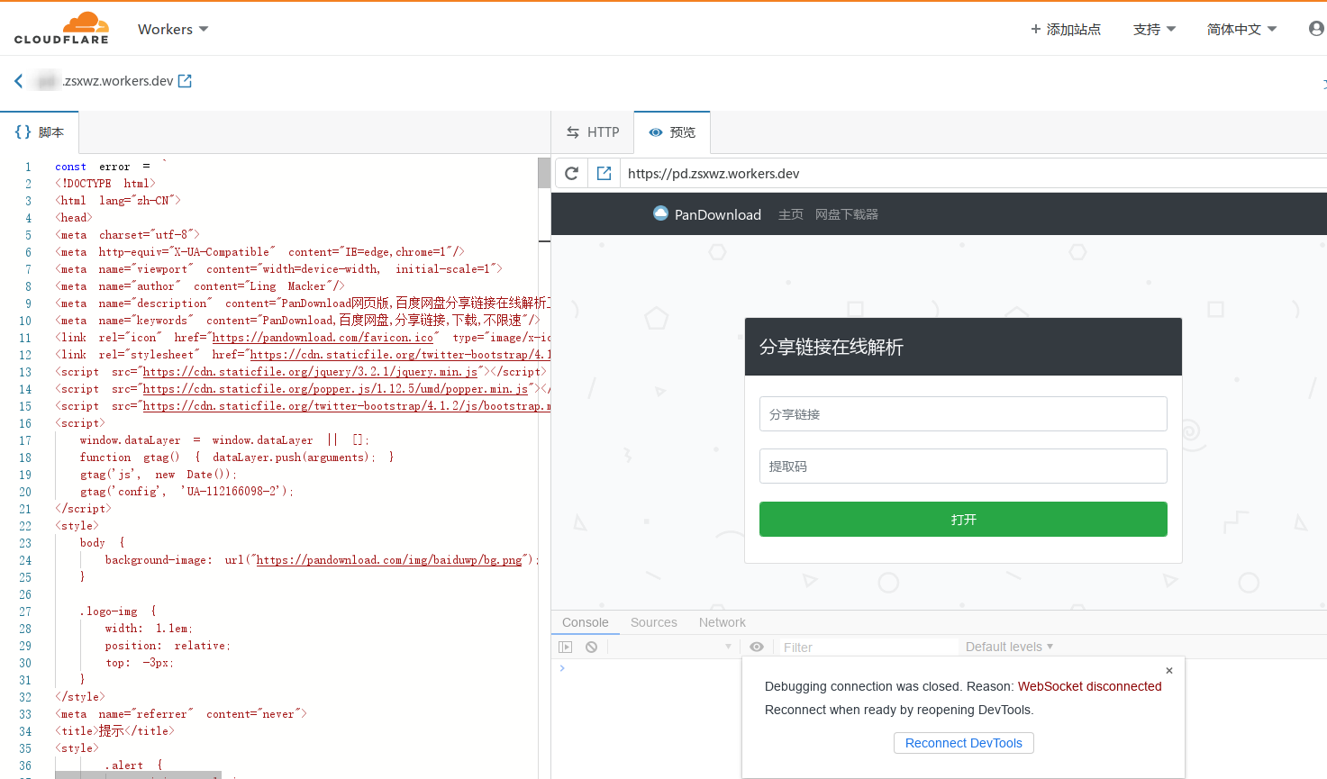Open the 主页 link in the preview navbar
The height and width of the screenshot is (779, 1327).
coord(791,214)
